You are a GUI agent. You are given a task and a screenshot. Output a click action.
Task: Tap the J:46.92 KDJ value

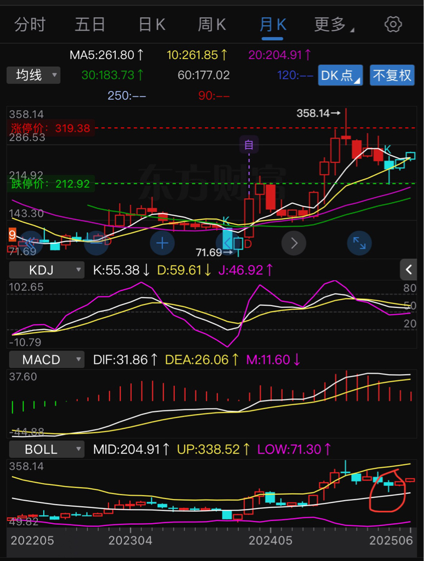[245, 270]
